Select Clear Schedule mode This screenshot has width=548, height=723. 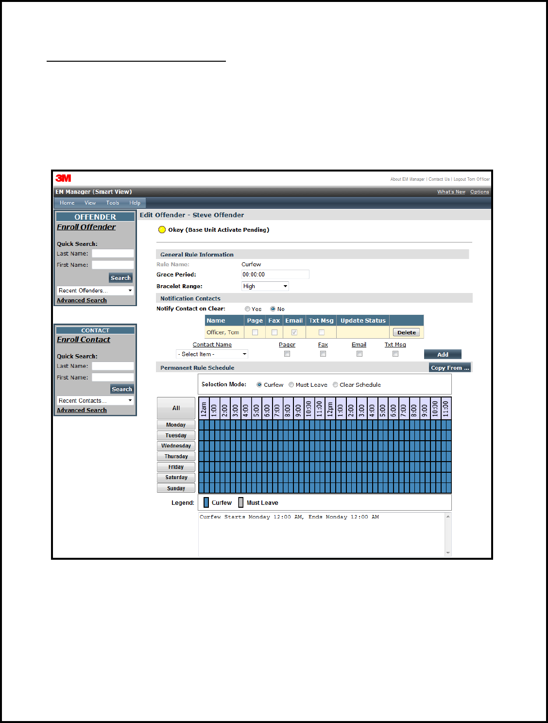click(x=335, y=385)
